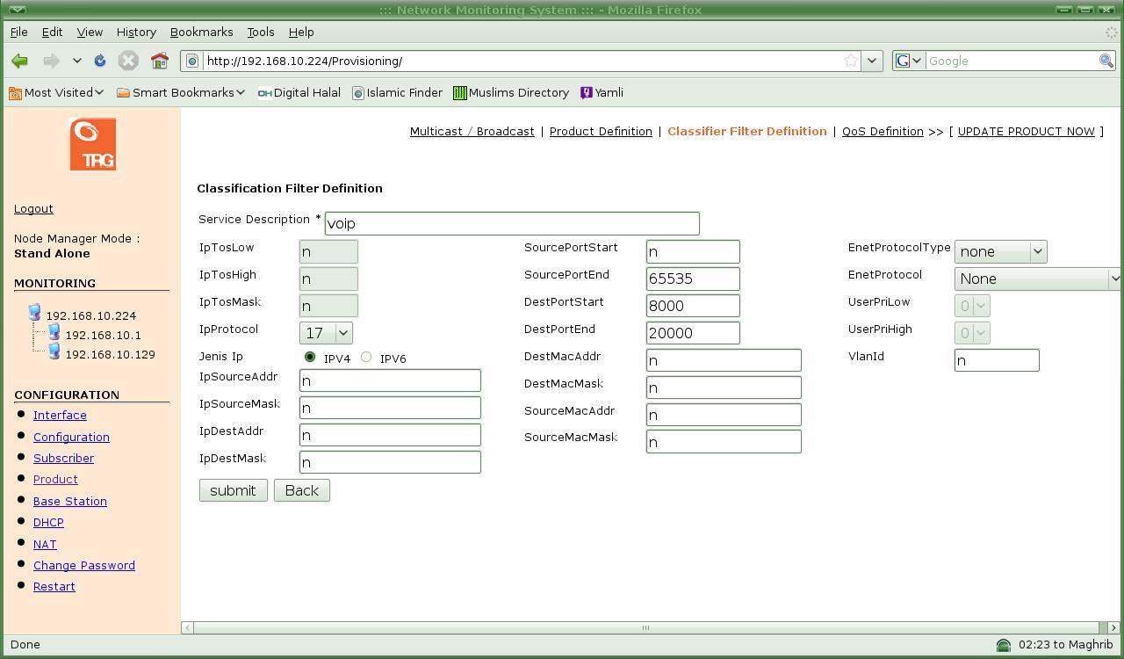The height and width of the screenshot is (659, 1124).
Task: Open the IpProtocol dropdown
Action: (x=326, y=333)
